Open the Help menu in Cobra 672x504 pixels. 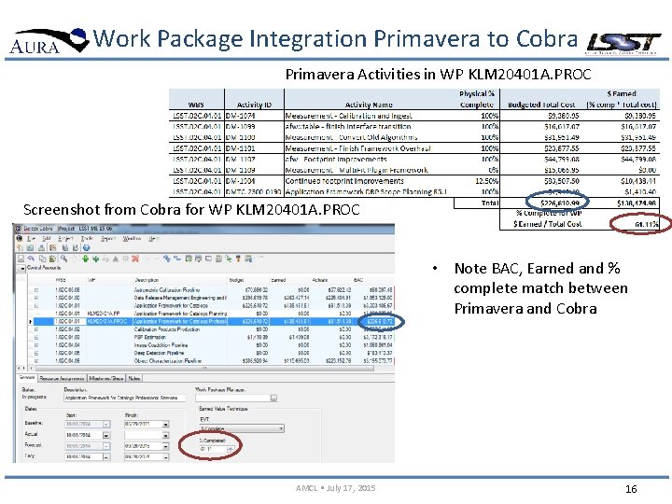click(x=154, y=239)
